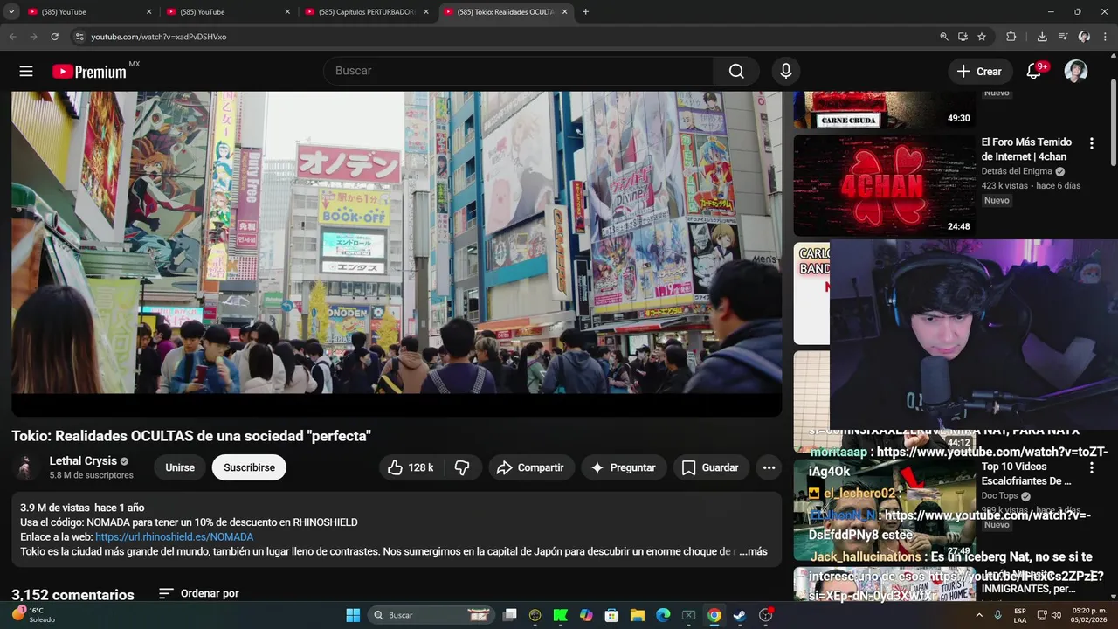
Task: Click 3,152 comentarios heading
Action: 72,595
